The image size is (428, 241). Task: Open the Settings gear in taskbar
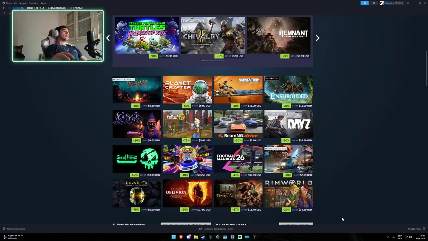(232, 237)
